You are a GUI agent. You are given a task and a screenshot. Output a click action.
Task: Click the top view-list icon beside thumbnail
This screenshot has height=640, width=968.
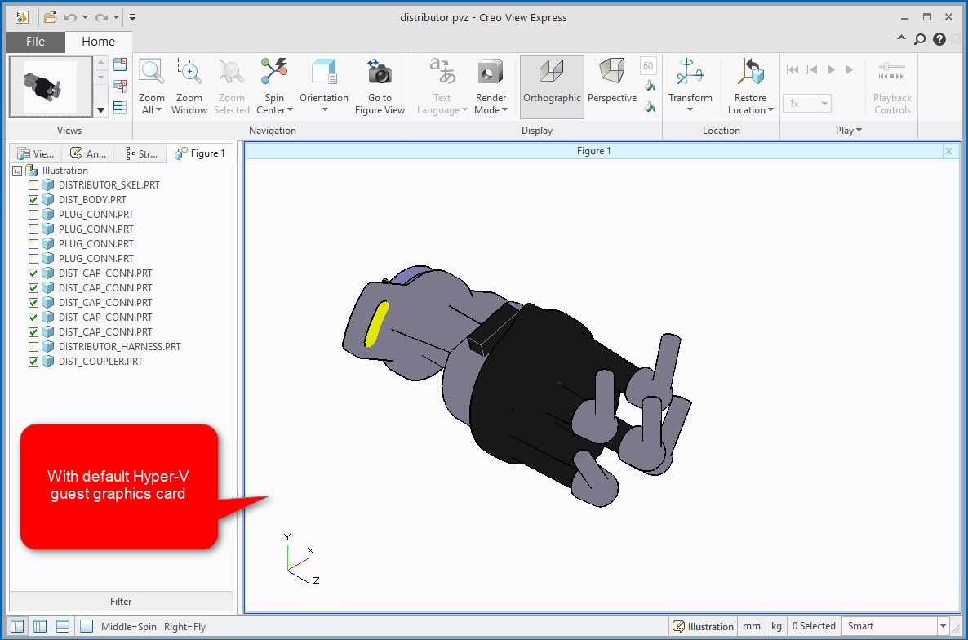pos(120,64)
